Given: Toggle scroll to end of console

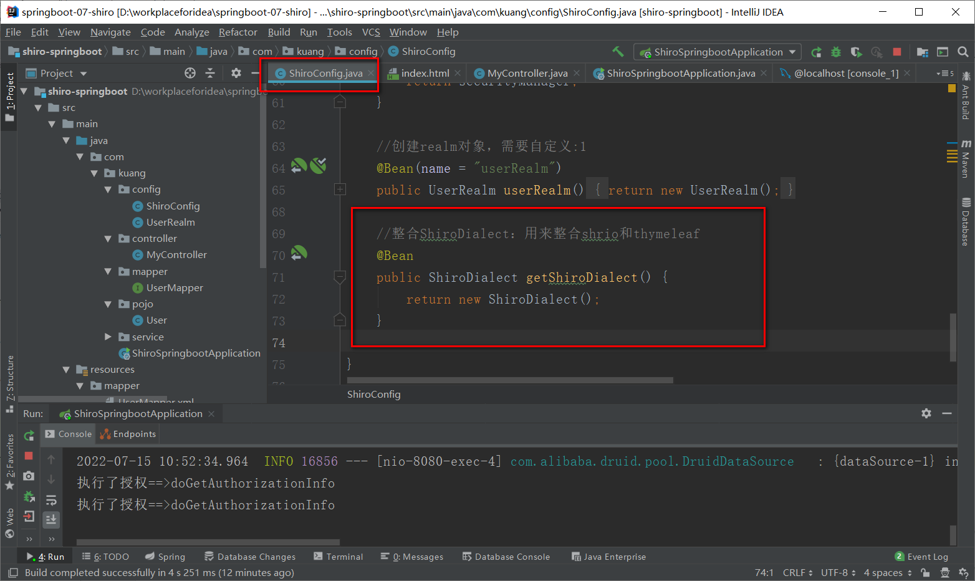Looking at the screenshot, I should pyautogui.click(x=51, y=519).
